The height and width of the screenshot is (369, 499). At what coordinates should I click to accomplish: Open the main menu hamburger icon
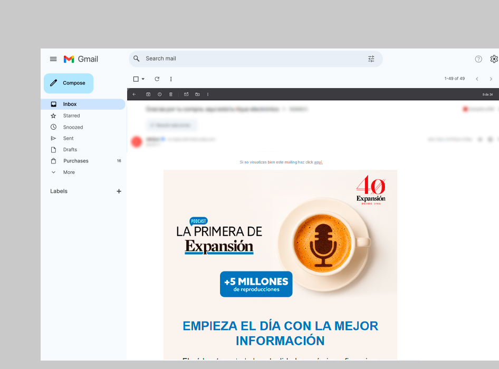53,59
